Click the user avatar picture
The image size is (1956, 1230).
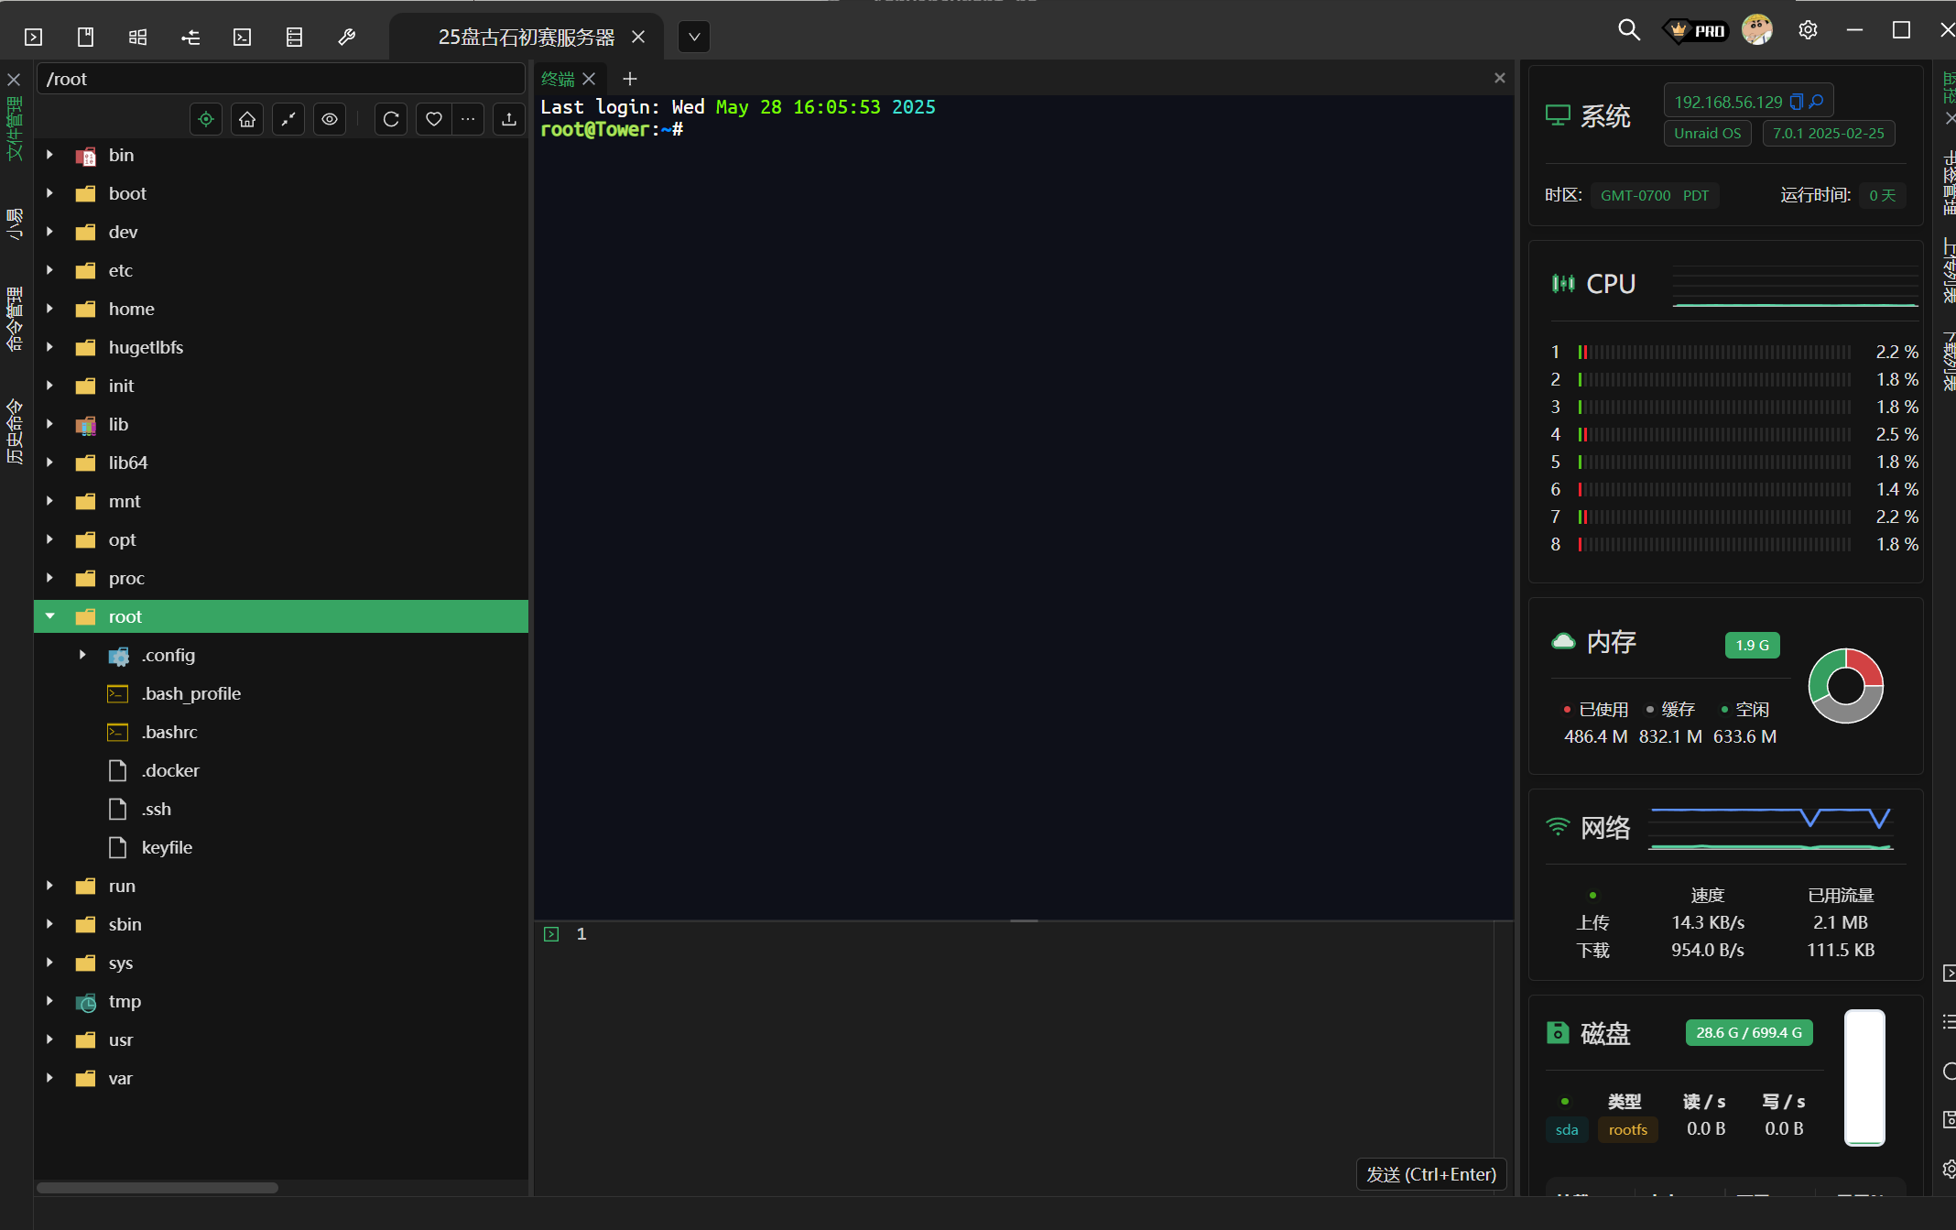coord(1756,29)
